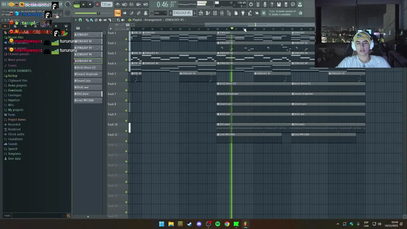
Task: Click the export/download arrow icon
Action: point(300,4)
